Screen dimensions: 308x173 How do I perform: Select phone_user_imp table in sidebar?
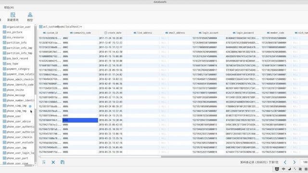coord(16,148)
